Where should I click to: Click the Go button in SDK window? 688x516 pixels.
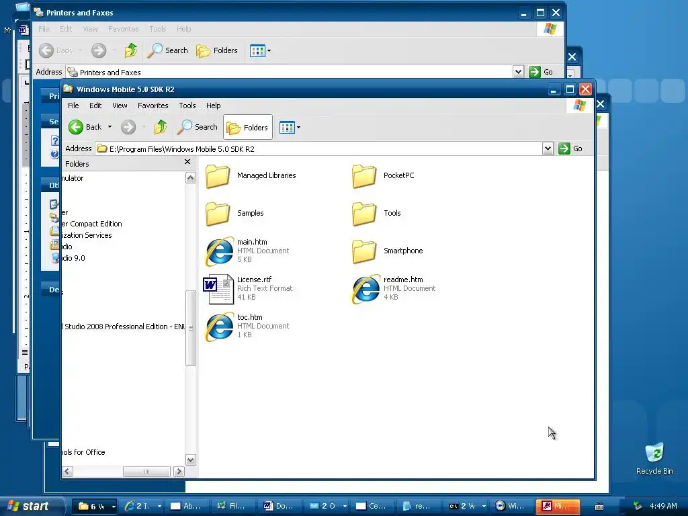coord(570,148)
